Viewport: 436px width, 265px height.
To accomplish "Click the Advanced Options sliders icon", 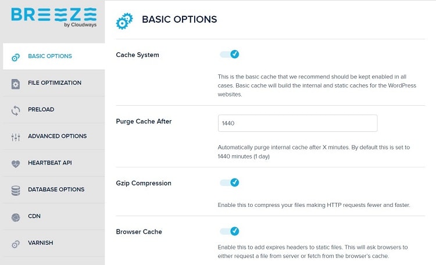I will [16, 137].
